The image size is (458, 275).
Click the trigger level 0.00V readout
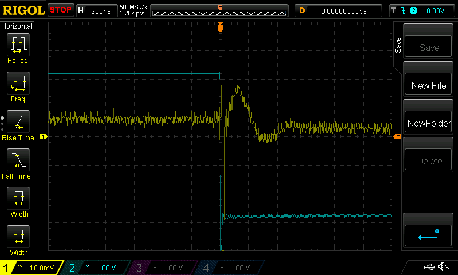point(435,11)
